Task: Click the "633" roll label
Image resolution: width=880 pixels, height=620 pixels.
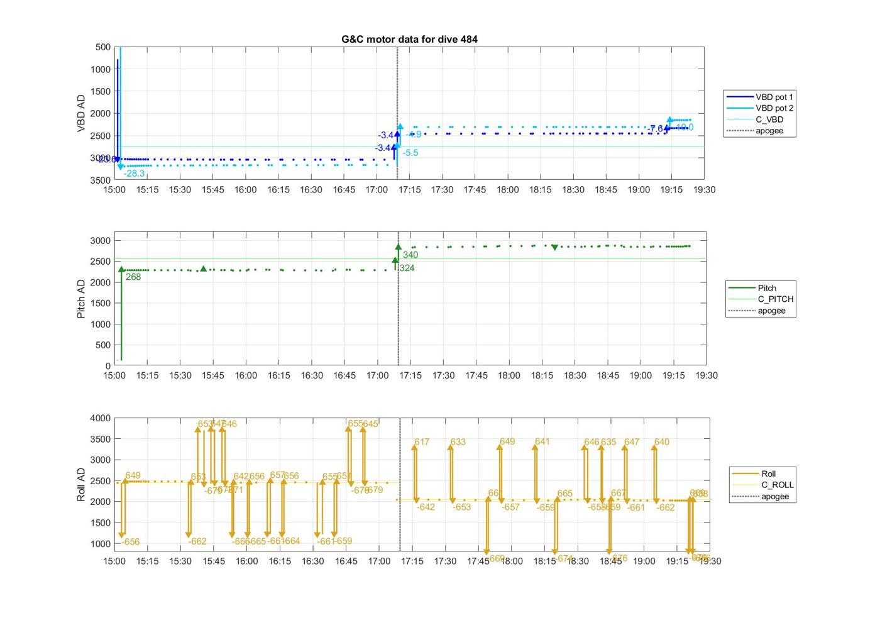Action: [458, 442]
